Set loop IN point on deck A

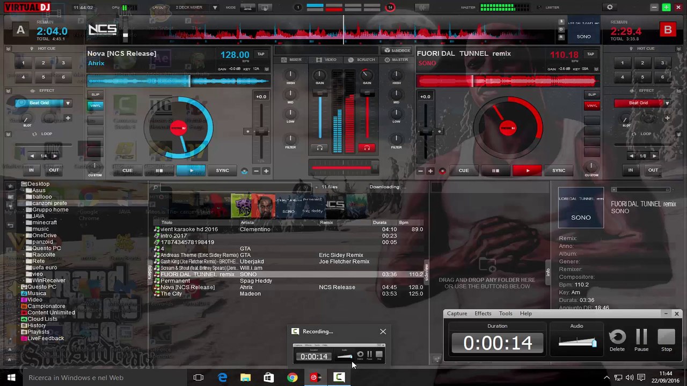click(x=31, y=170)
